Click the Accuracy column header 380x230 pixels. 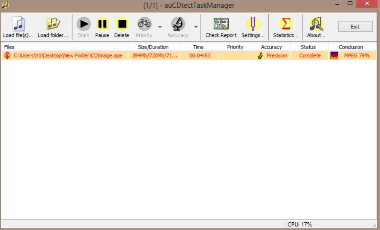(x=273, y=47)
